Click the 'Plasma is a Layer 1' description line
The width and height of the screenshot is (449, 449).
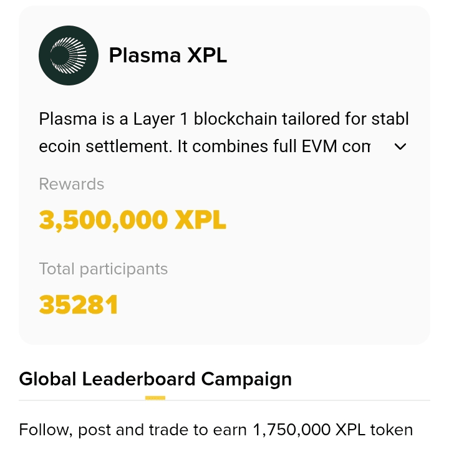click(x=224, y=119)
